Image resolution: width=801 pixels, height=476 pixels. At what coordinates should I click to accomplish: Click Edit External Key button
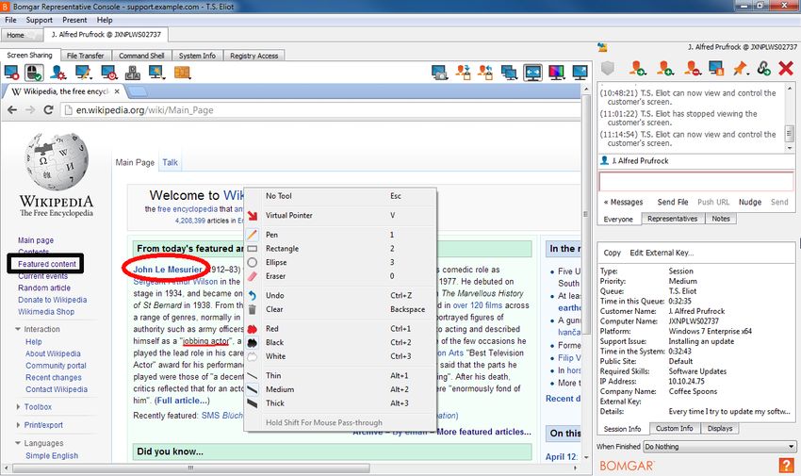pyautogui.click(x=662, y=253)
